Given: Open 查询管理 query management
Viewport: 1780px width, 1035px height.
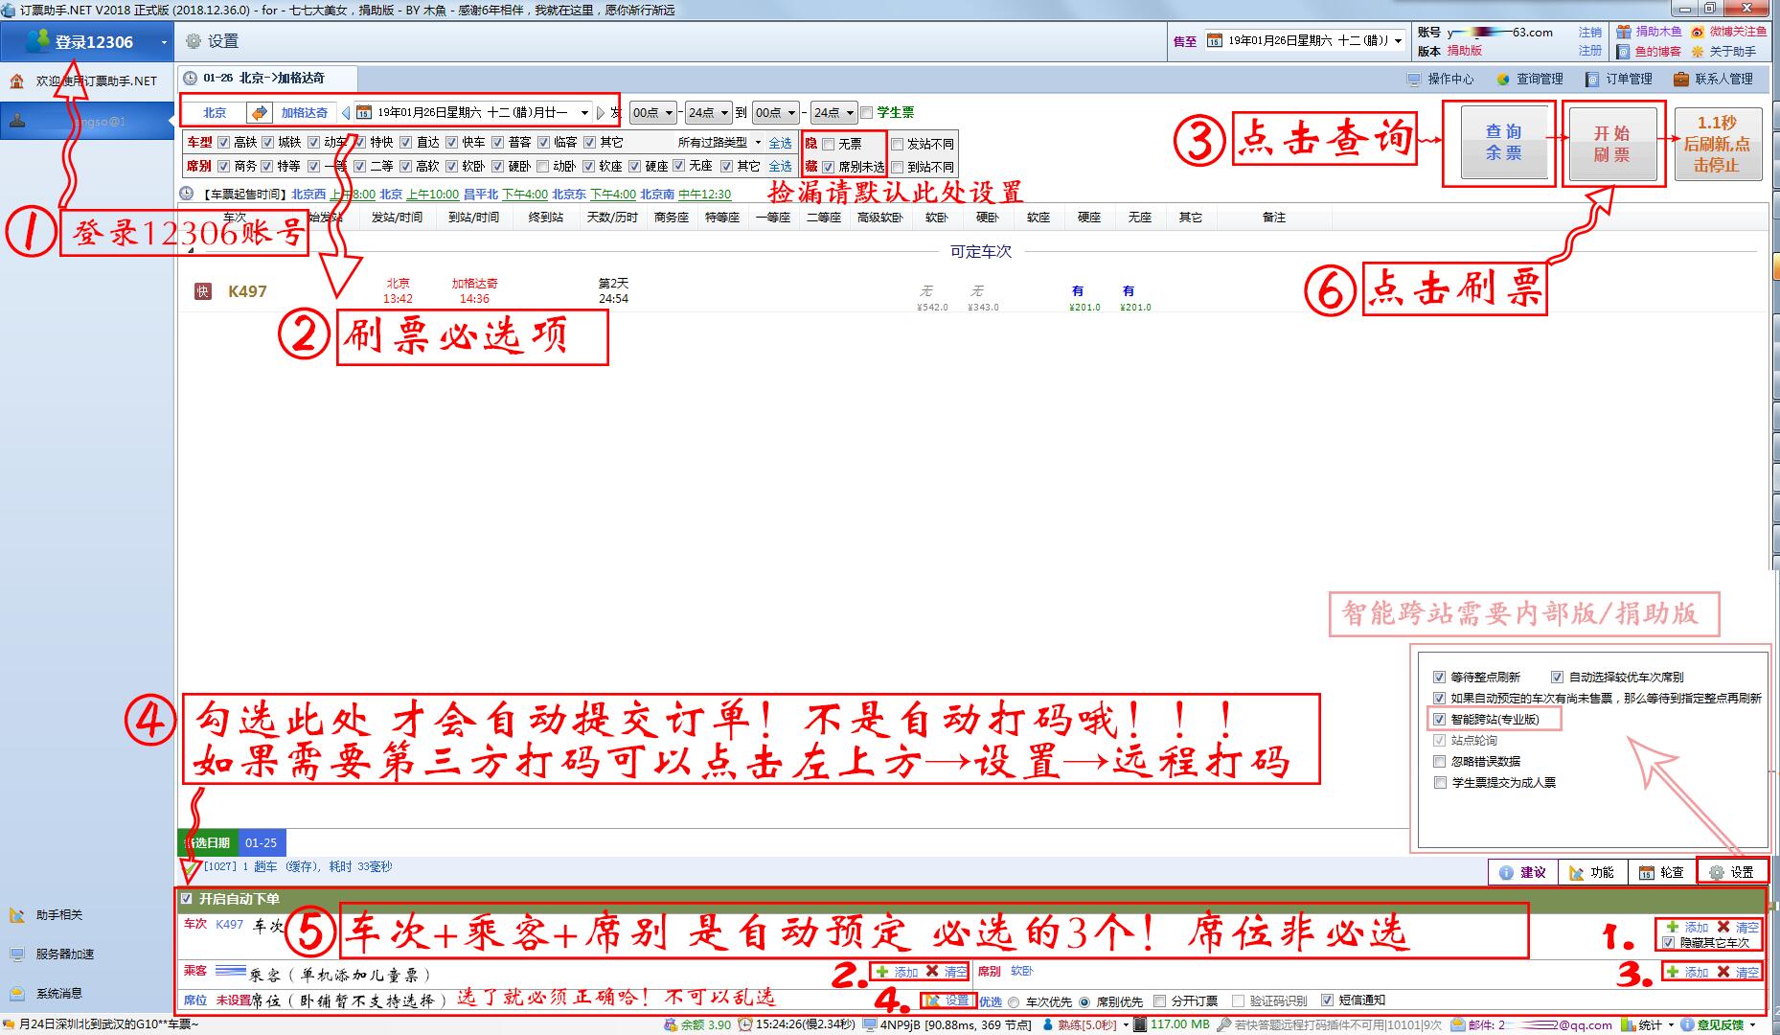Looking at the screenshot, I should click(x=1530, y=79).
